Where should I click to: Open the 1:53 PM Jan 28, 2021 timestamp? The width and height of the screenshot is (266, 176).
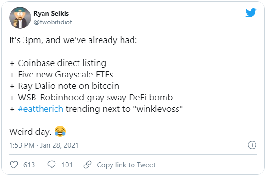[44, 145]
